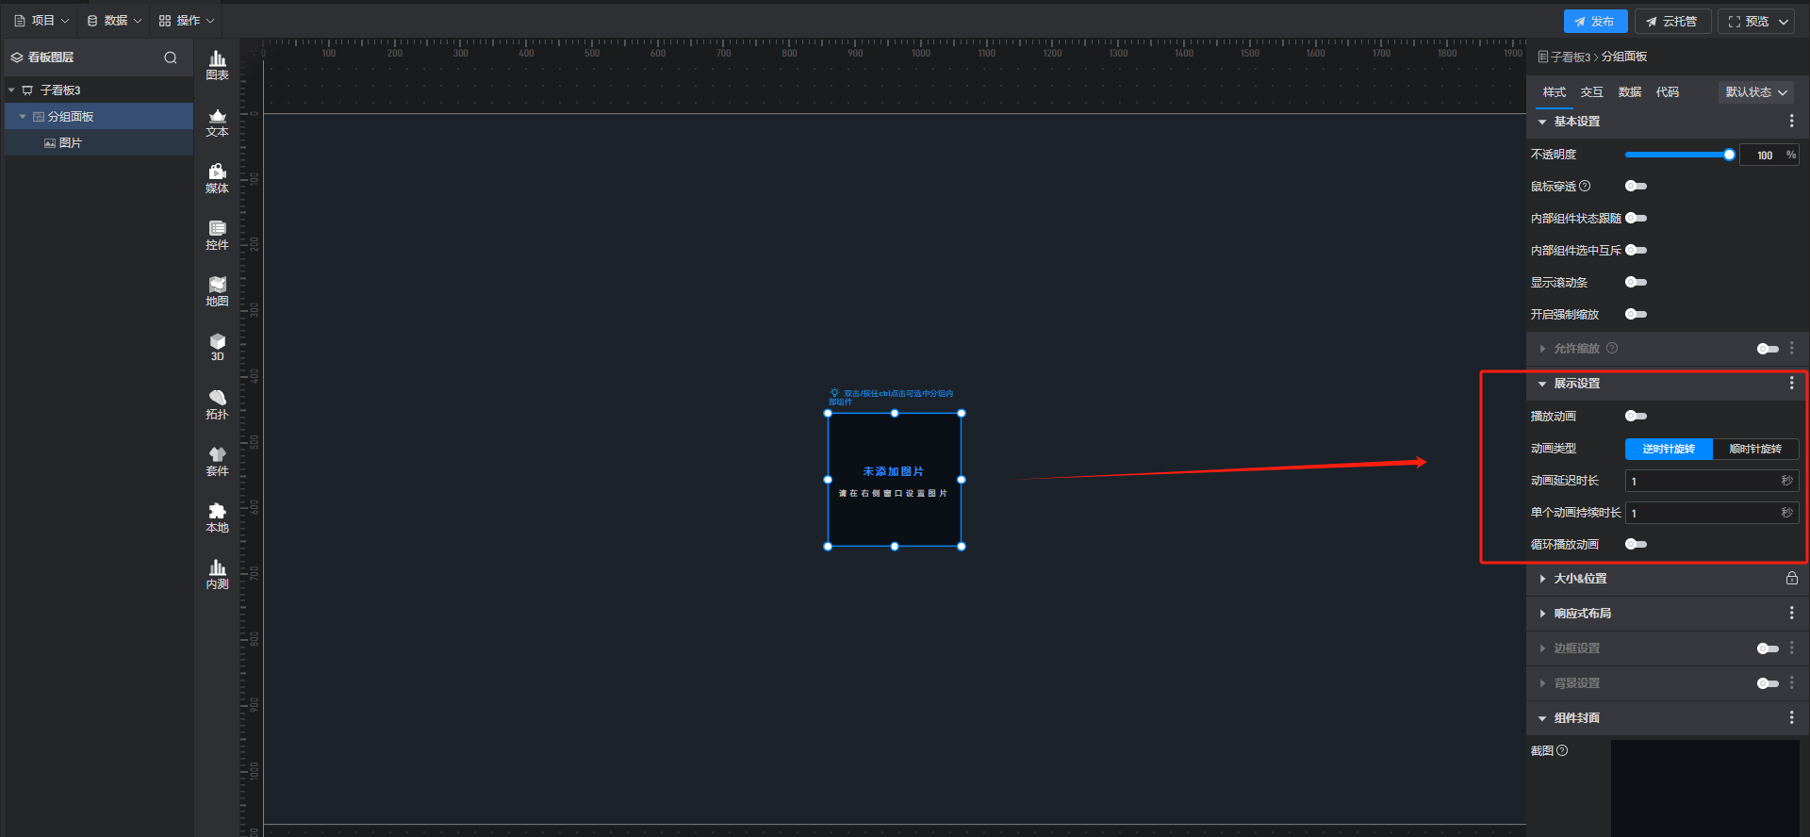Open the 拓扑 topology component category
1810x837 pixels.
[217, 404]
